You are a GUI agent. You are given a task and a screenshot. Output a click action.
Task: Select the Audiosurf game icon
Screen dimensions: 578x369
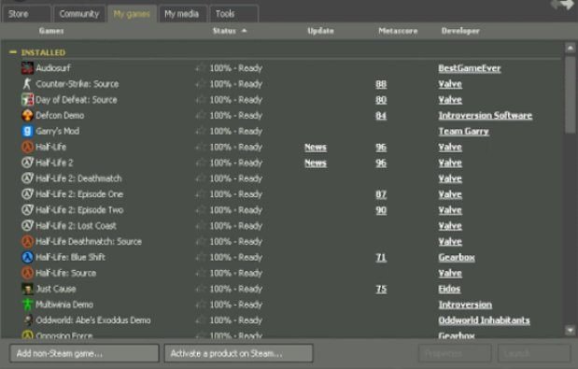(x=27, y=68)
